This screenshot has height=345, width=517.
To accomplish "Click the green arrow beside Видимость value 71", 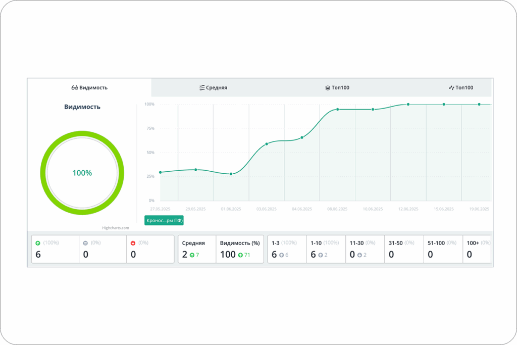I will point(240,255).
